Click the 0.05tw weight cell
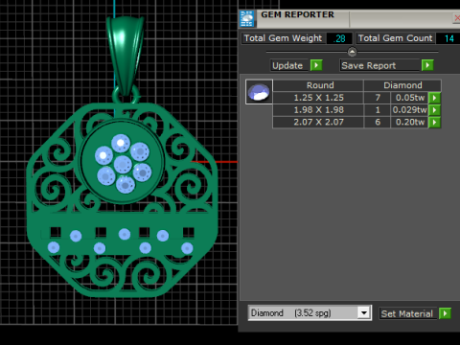 [409, 98]
